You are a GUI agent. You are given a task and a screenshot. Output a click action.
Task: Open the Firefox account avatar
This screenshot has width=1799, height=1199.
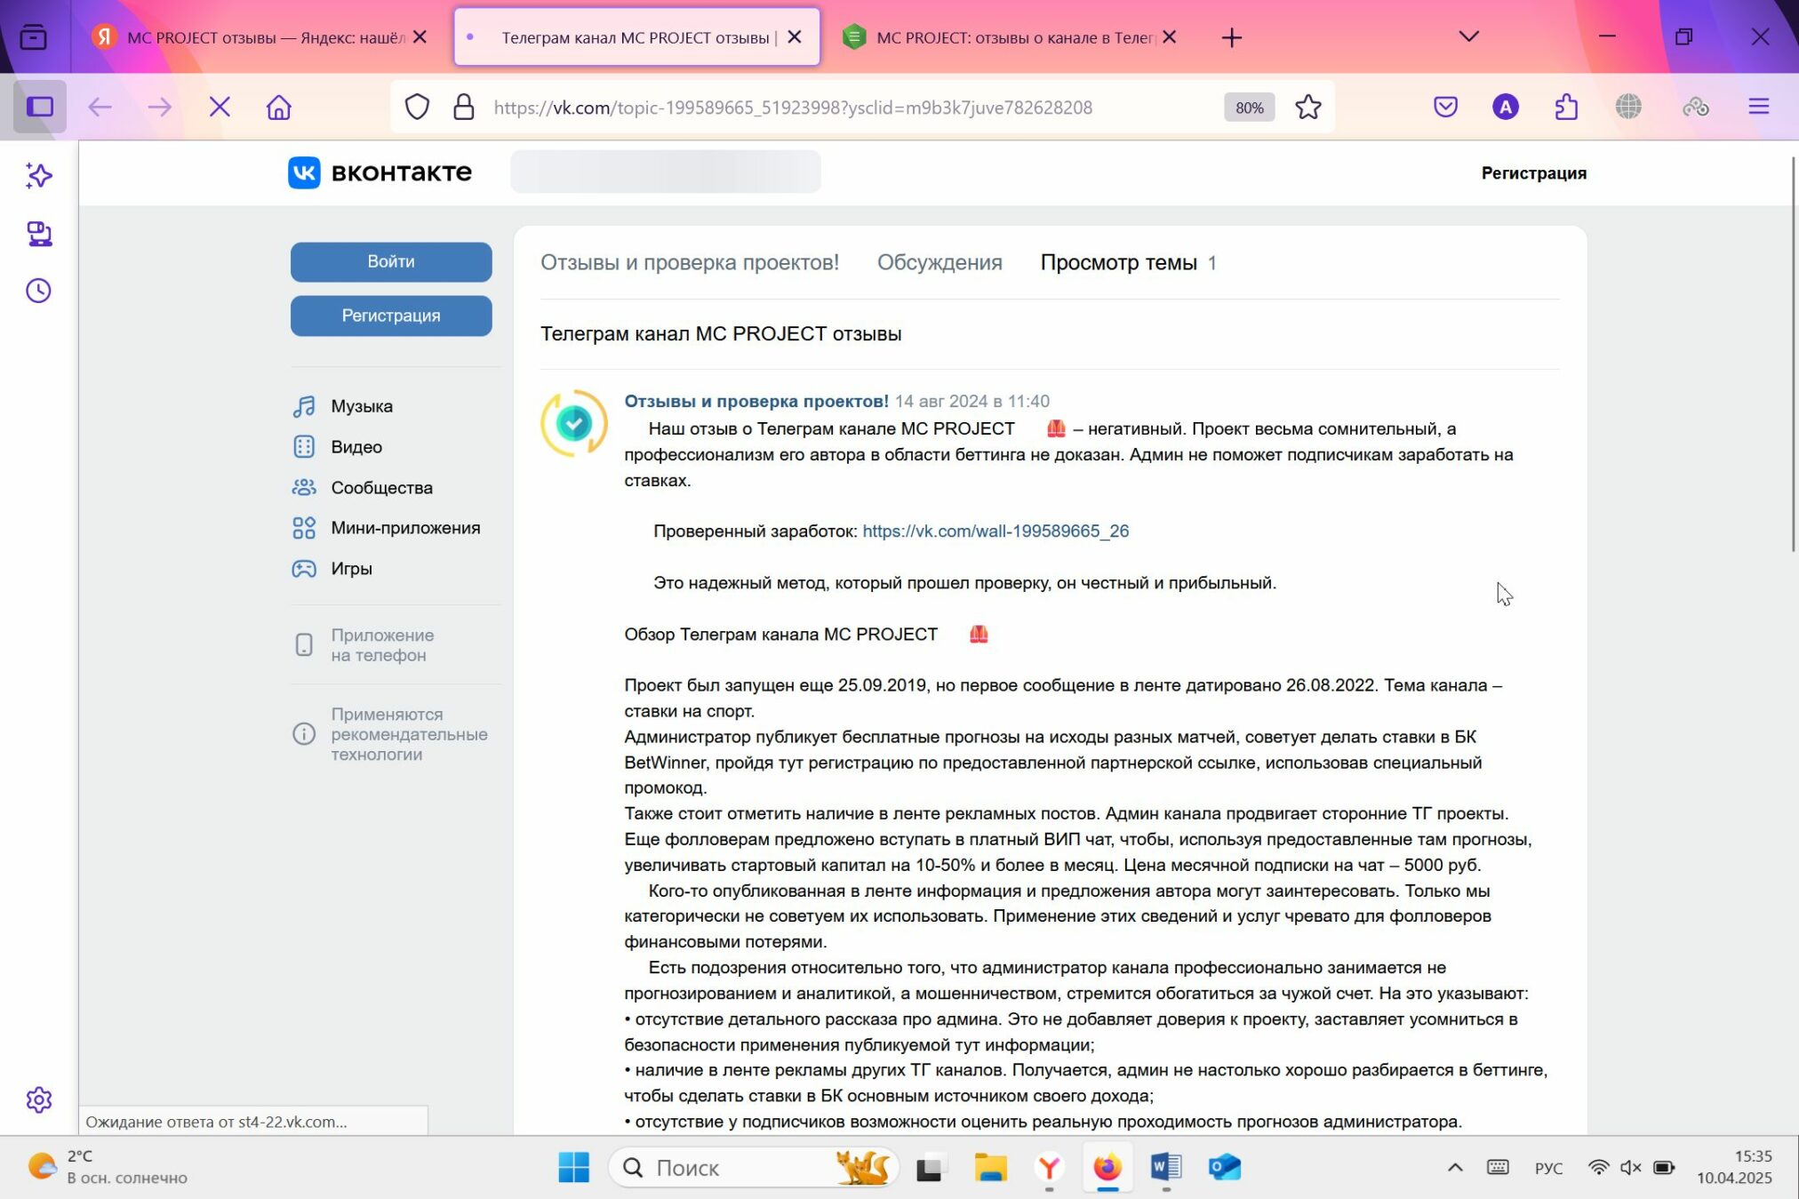coord(1505,108)
